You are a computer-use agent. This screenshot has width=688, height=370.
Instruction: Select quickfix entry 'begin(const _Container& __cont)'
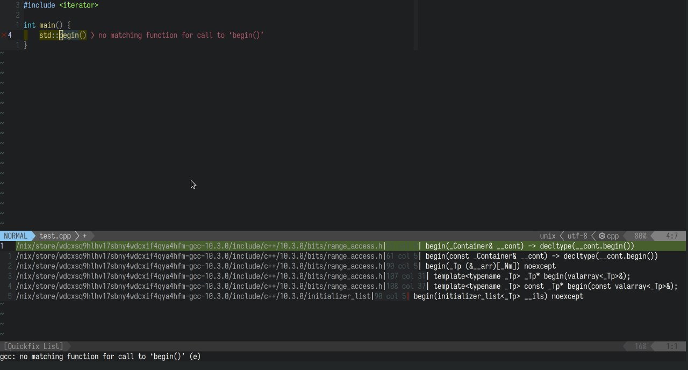pyautogui.click(x=344, y=256)
